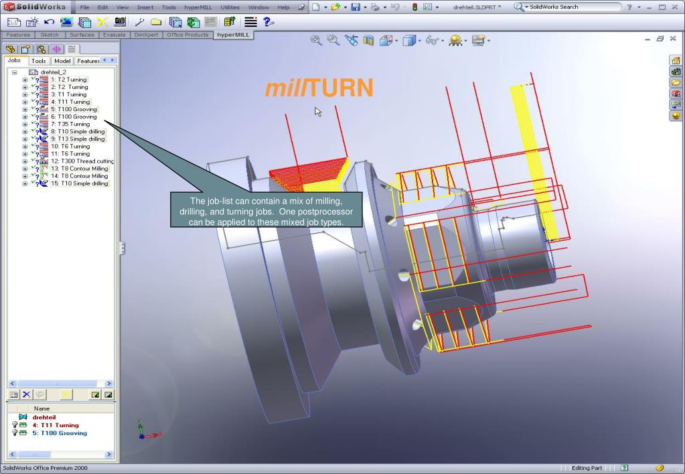Switch to the Evaluate tab
This screenshot has width=685, height=474.
pyautogui.click(x=114, y=35)
